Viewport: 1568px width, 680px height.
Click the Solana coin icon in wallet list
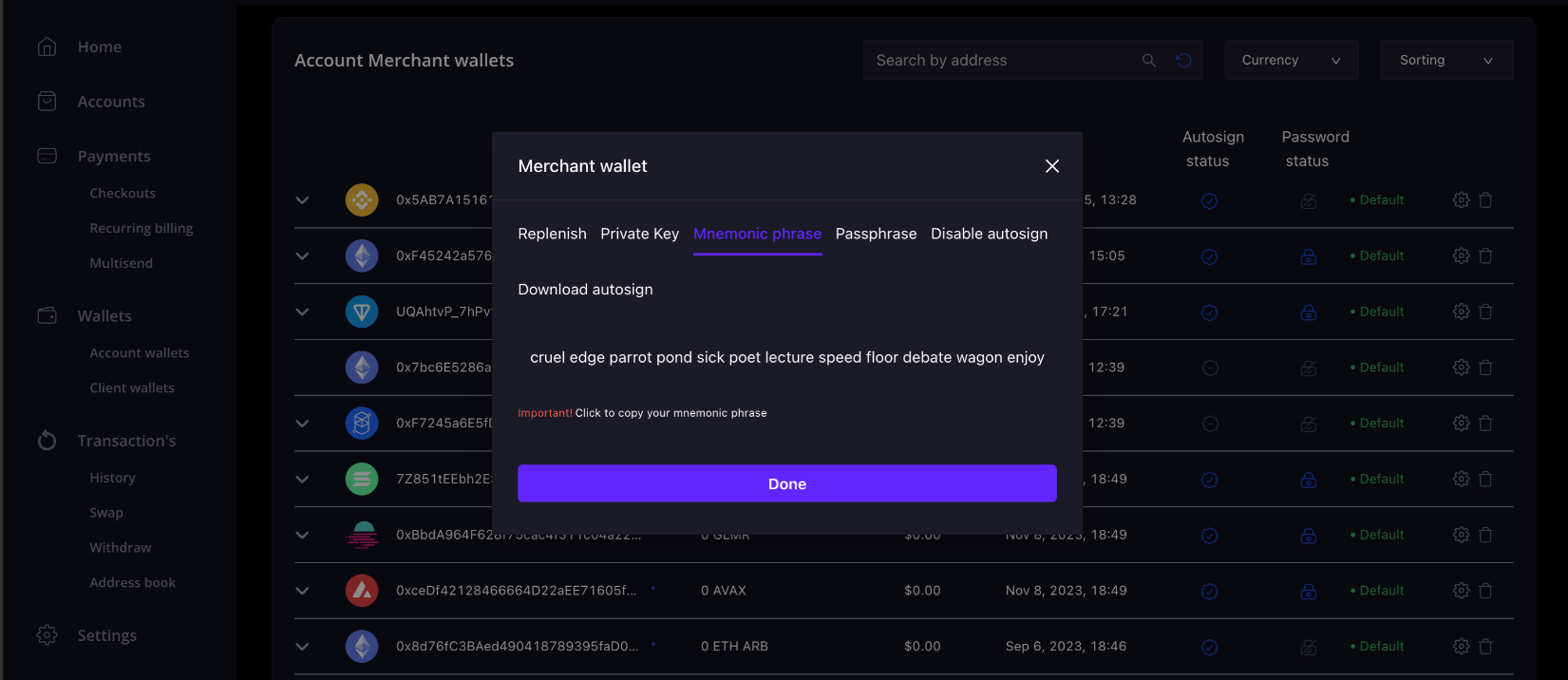[361, 479]
